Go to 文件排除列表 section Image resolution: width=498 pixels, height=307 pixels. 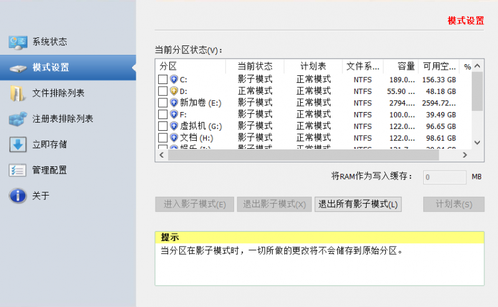pos(68,93)
